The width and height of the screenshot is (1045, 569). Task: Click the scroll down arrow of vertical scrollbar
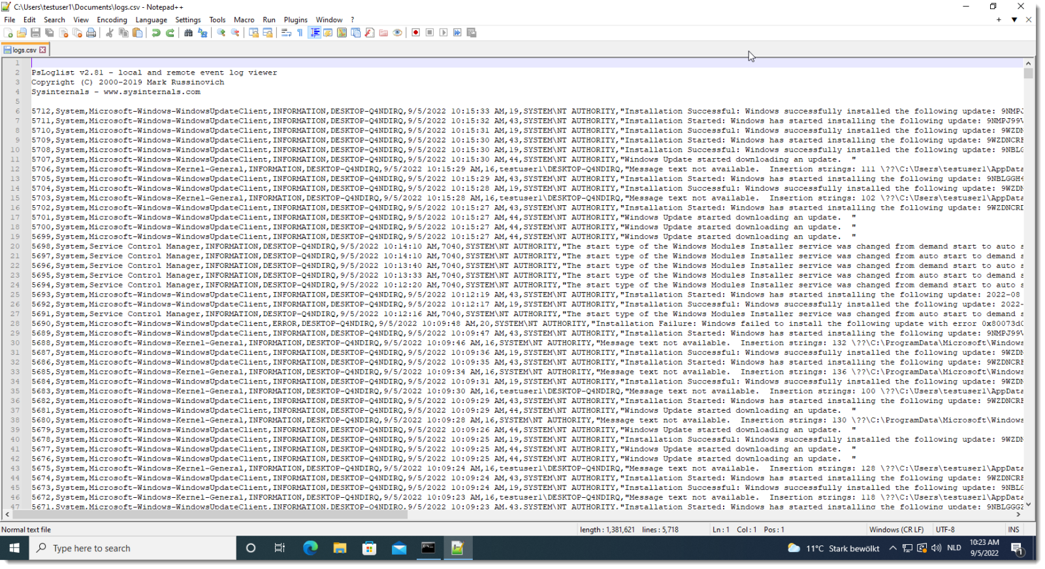(1028, 504)
